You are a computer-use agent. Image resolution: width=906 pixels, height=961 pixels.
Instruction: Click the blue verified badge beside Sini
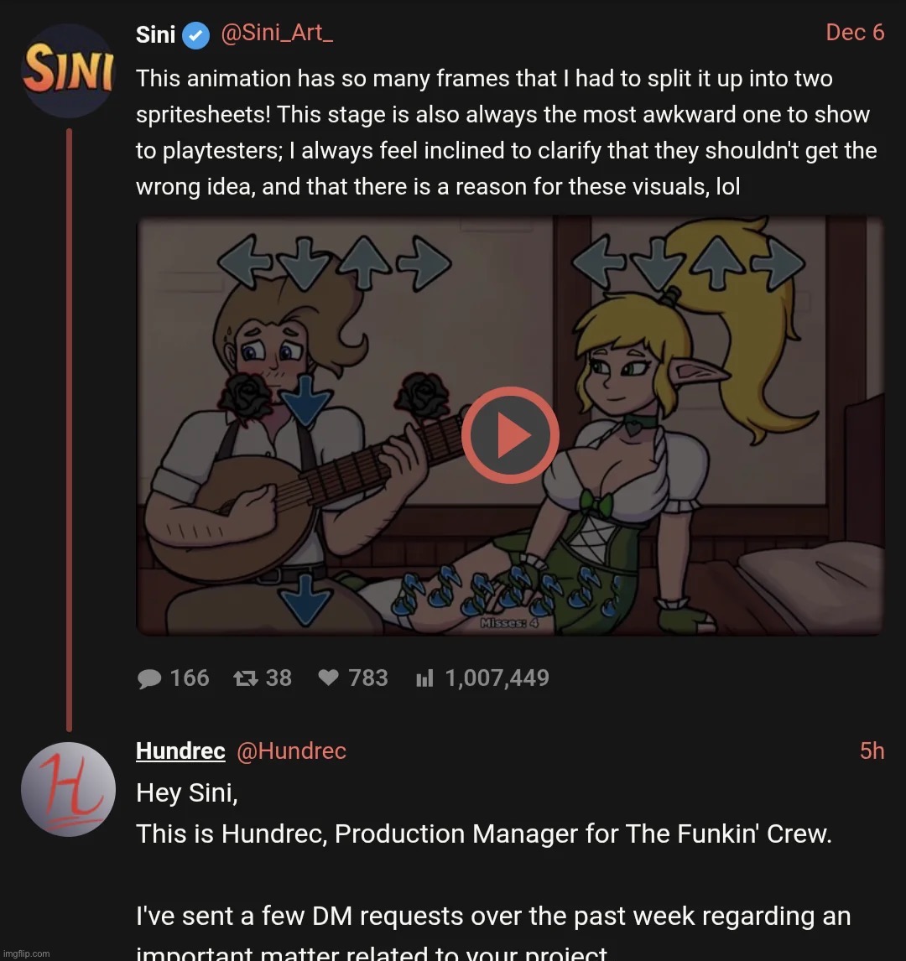tap(195, 35)
